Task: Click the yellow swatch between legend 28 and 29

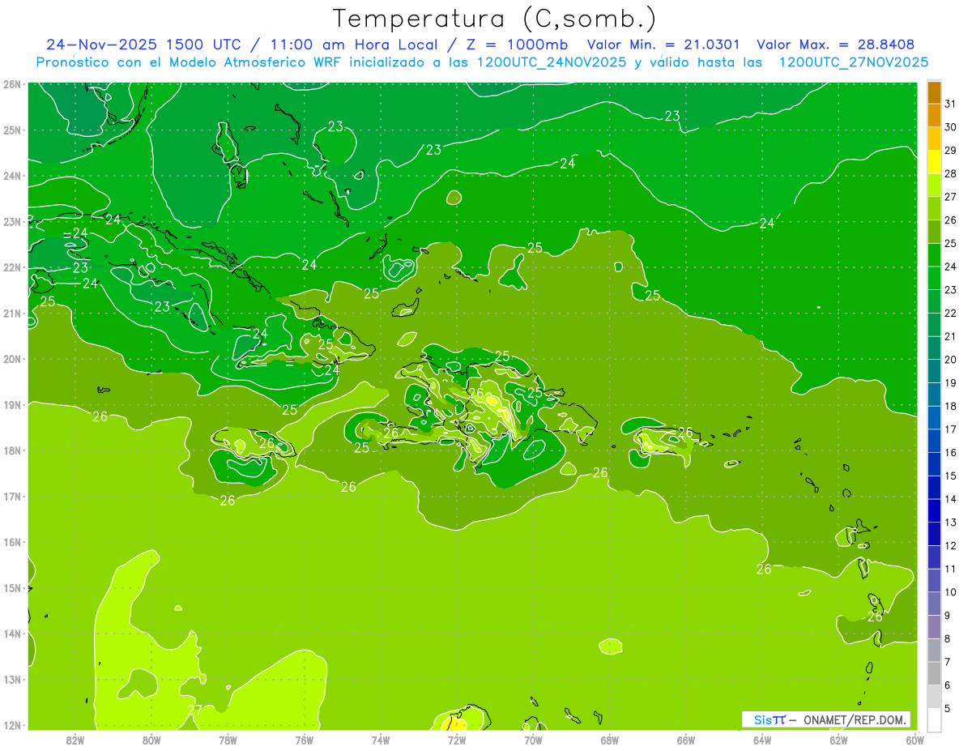Action: click(935, 162)
